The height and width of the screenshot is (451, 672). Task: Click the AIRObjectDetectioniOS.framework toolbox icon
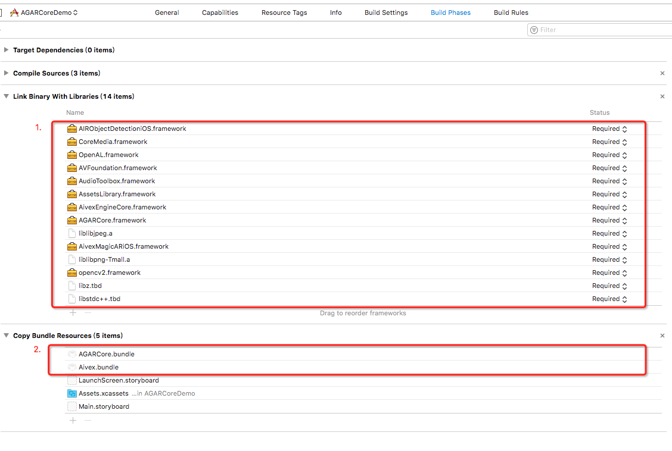pos(72,129)
